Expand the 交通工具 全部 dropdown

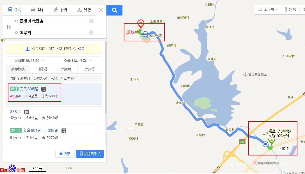[x=78, y=61]
